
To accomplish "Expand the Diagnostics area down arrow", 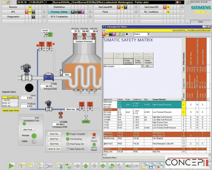I will pyautogui.click(x=44, y=17).
